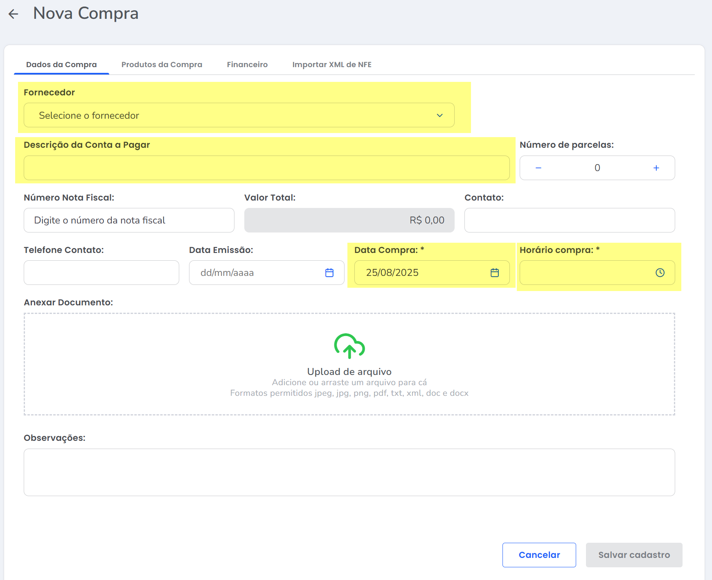Open calendar picker for Data Emissão
Screen dimensions: 712x580
(329, 273)
